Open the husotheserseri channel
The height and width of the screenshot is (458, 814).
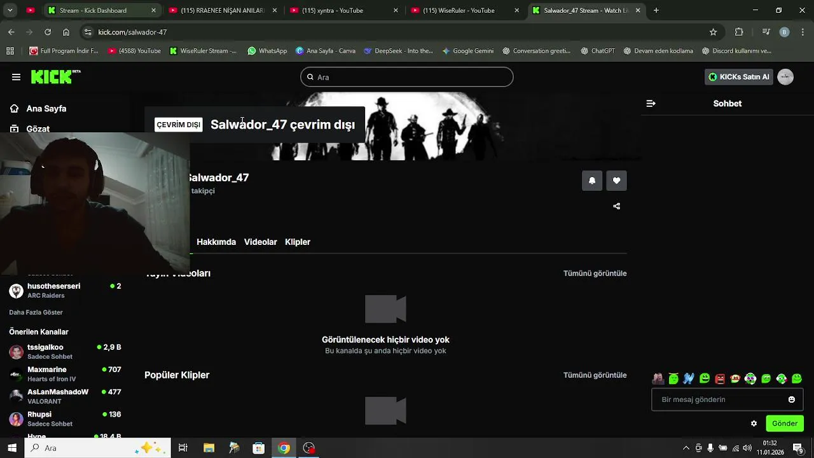65,291
